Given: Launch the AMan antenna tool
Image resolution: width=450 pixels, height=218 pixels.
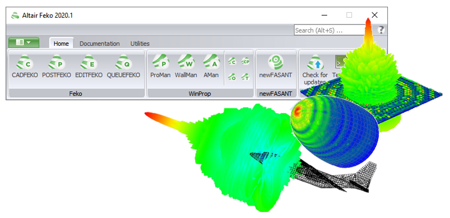Looking at the screenshot, I should point(211,66).
